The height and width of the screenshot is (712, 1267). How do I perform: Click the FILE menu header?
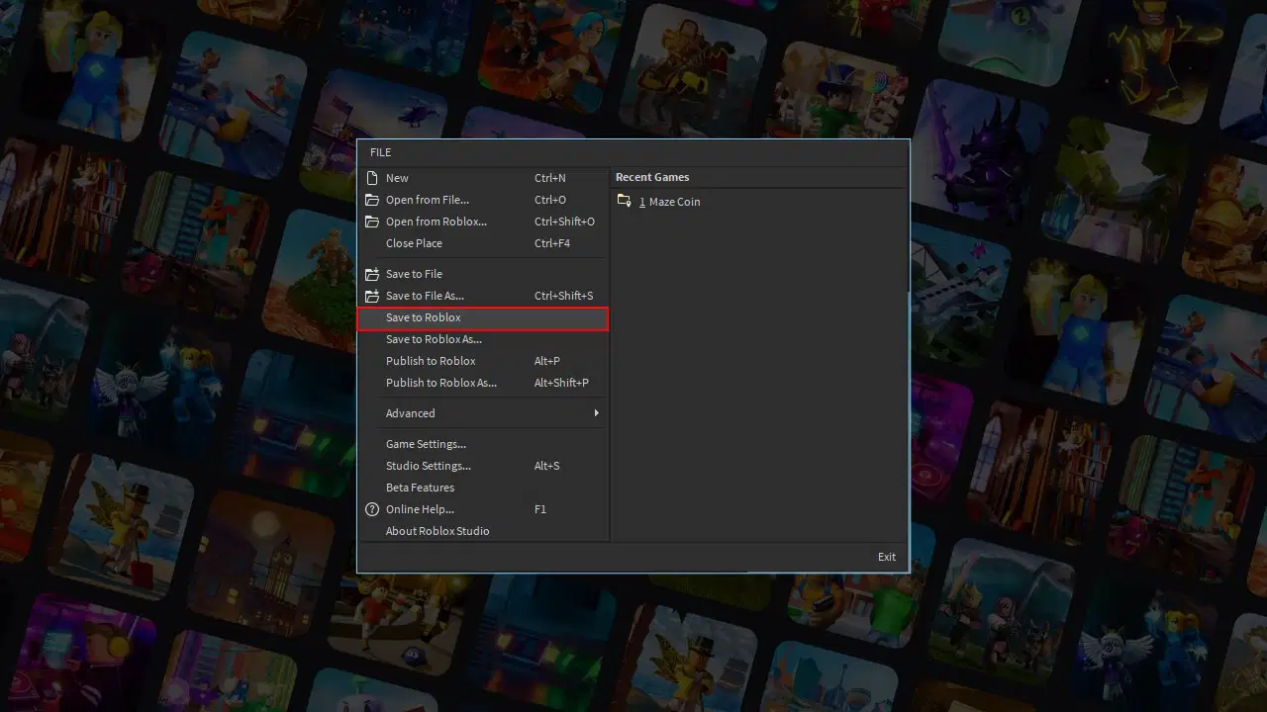tap(381, 152)
